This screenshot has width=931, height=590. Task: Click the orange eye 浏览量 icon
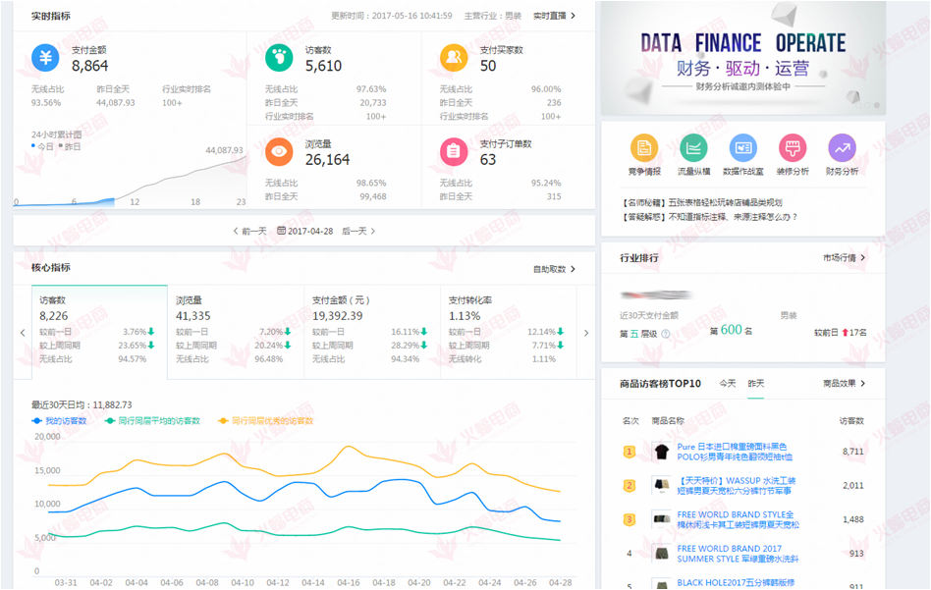click(279, 151)
